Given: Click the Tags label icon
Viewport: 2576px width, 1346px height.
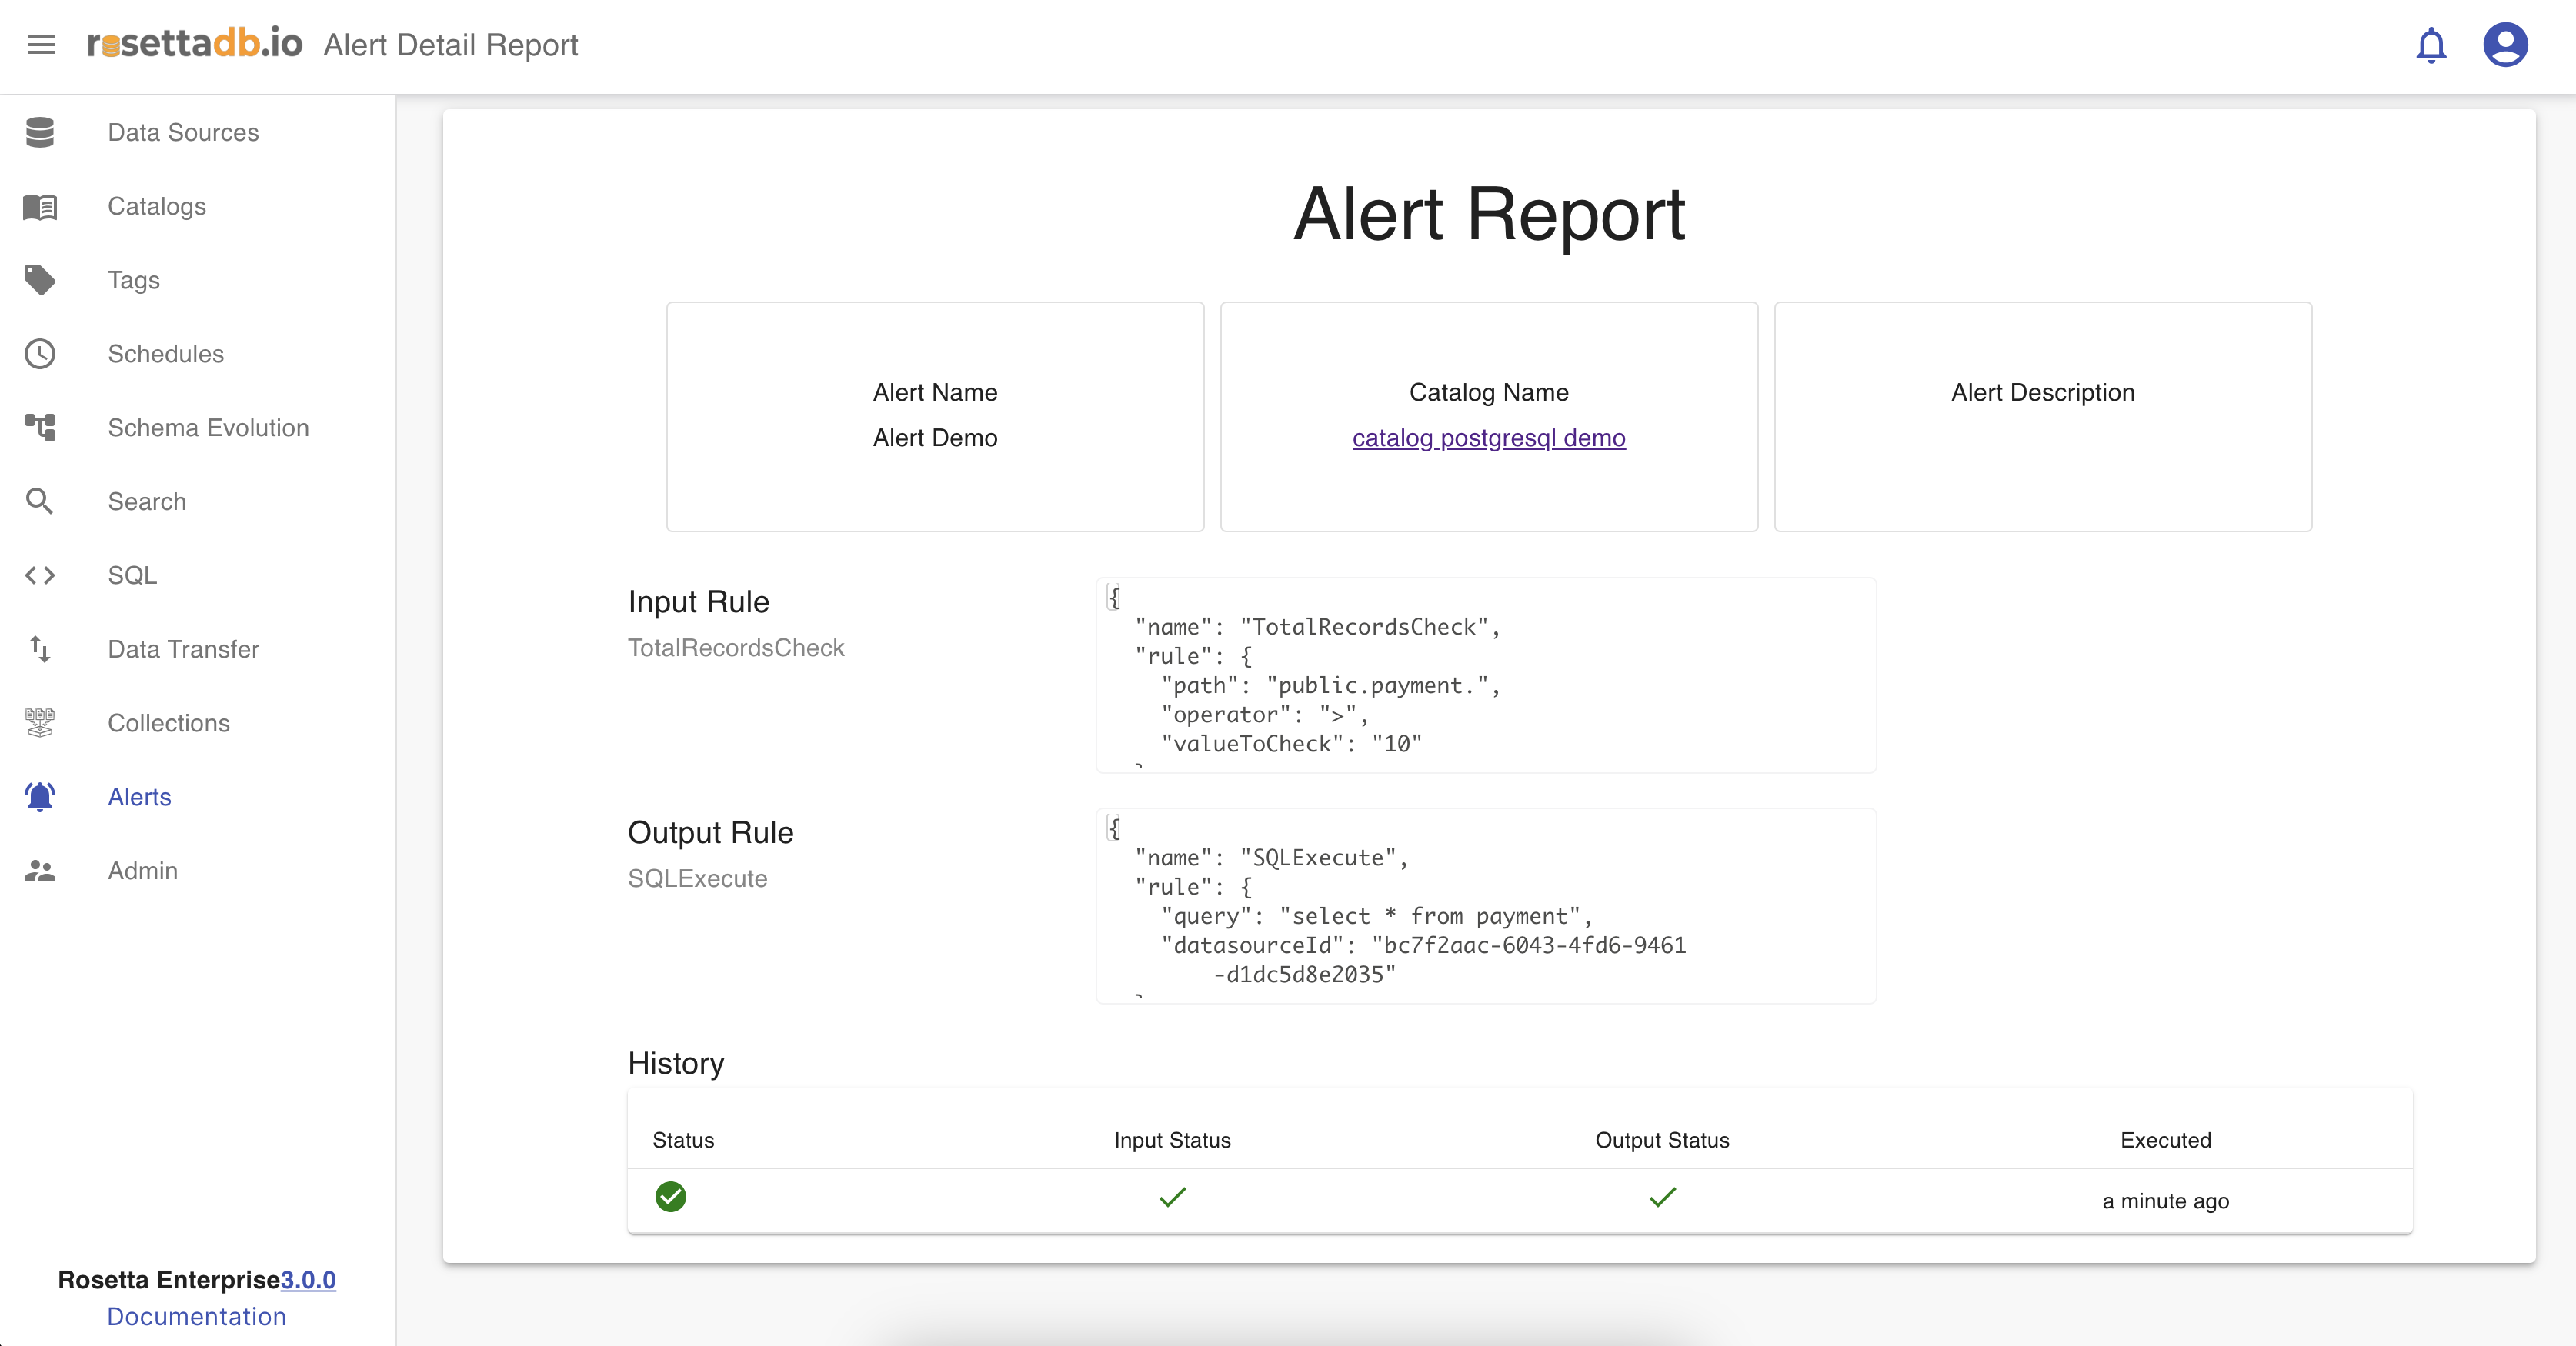Looking at the screenshot, I should [40, 280].
